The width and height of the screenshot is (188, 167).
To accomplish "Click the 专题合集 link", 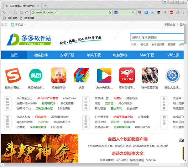I will pos(170,24).
